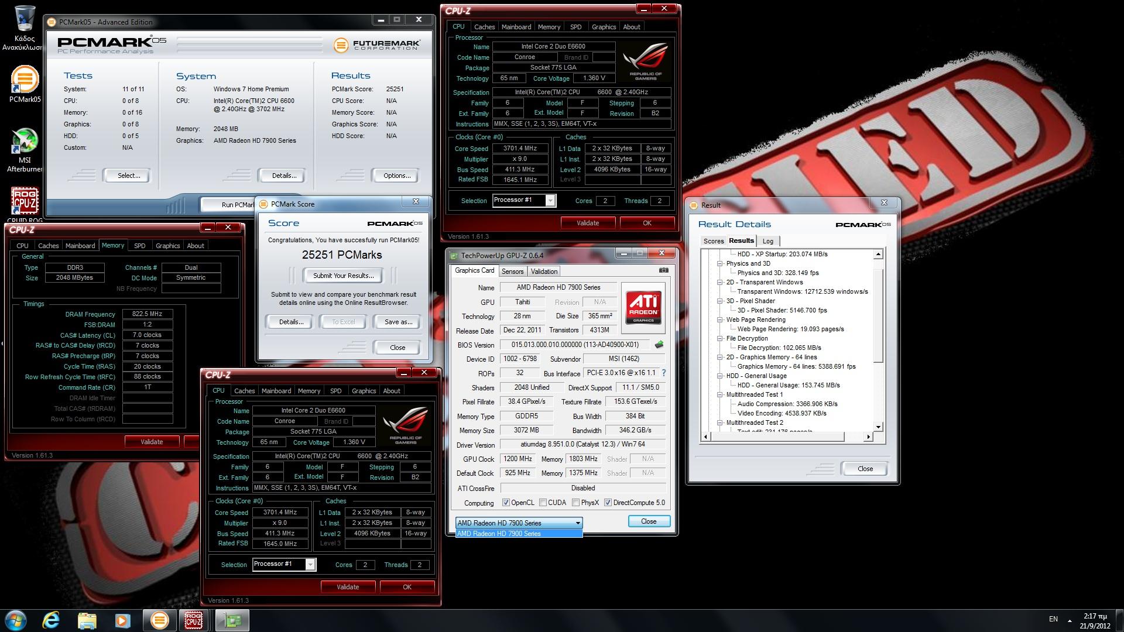Click the Result Details scroll right arrow
Image resolution: width=1124 pixels, height=632 pixels.
click(868, 437)
